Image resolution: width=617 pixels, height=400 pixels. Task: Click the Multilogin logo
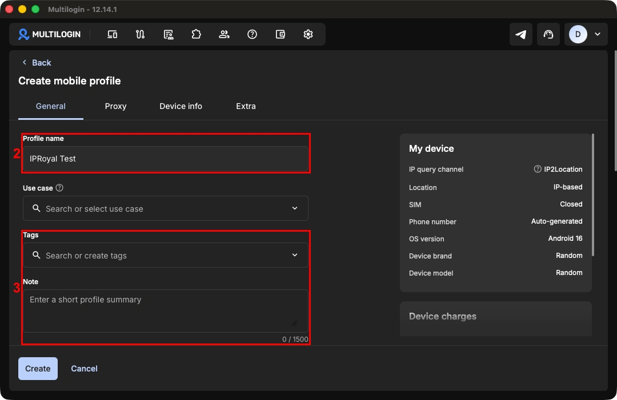point(49,34)
